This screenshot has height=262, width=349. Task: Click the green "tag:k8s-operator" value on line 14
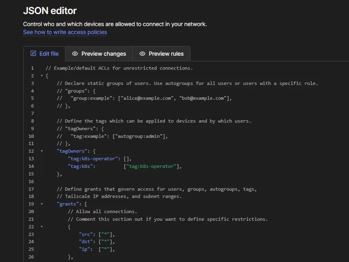pyautogui.click(x=151, y=166)
